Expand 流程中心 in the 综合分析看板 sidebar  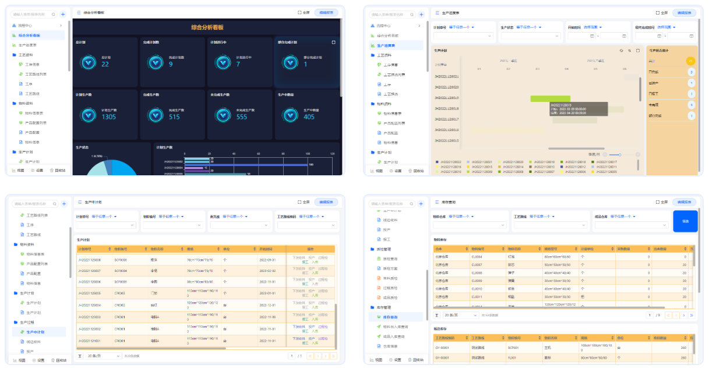tap(61, 26)
